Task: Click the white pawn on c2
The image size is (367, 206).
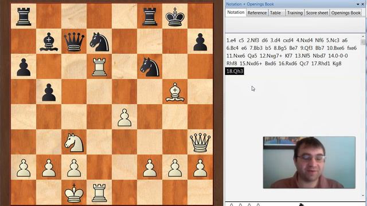Action: pyautogui.click(x=74, y=168)
